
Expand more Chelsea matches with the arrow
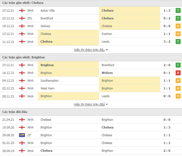point(107,50)
